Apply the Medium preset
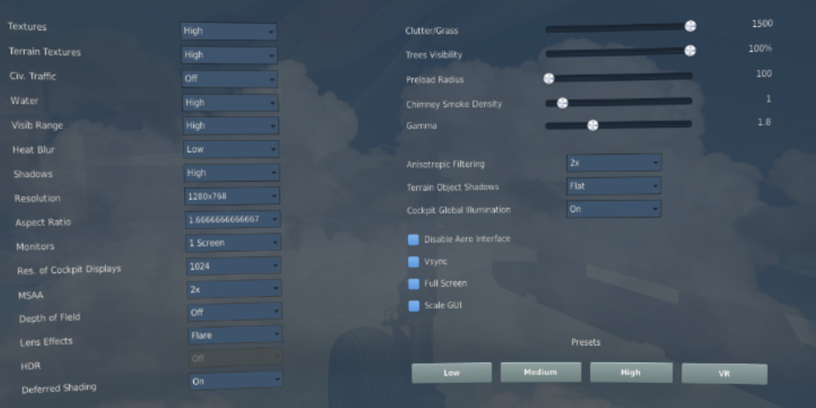Viewport: 816px width, 408px height. click(541, 372)
